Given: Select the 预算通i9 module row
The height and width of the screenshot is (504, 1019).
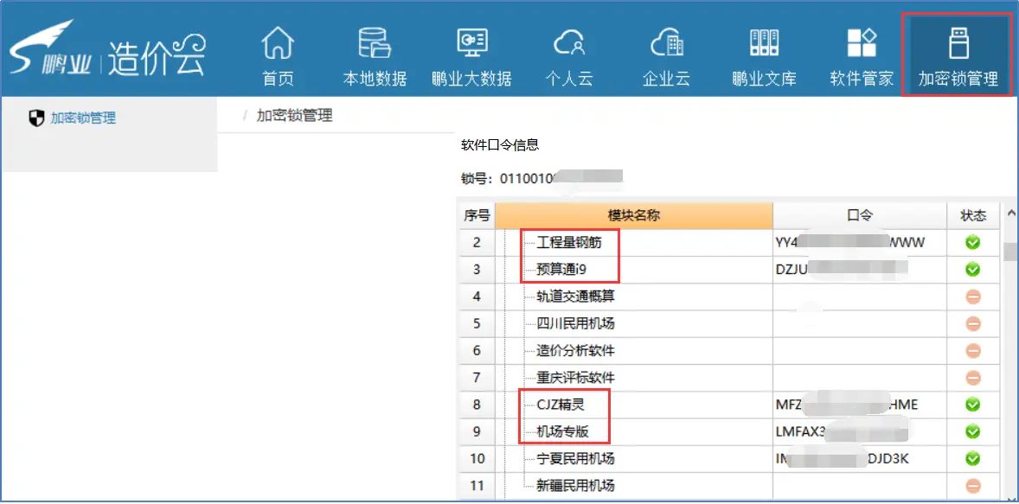Looking at the screenshot, I should point(730,269).
